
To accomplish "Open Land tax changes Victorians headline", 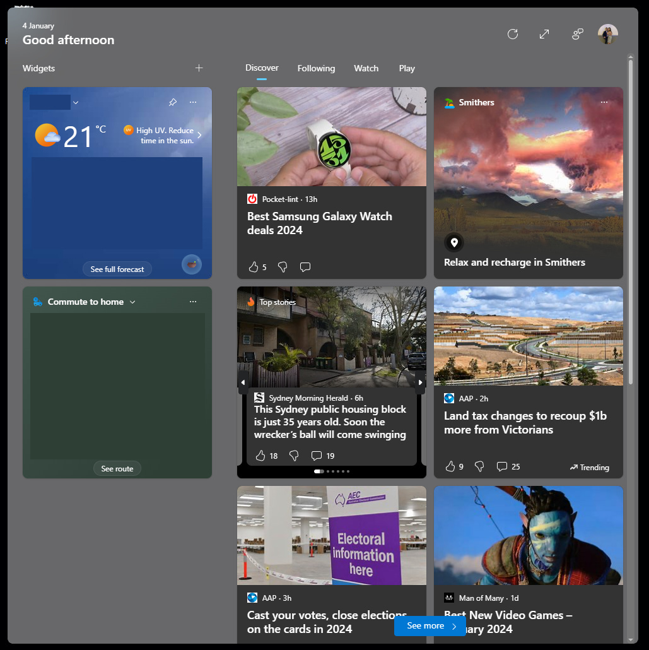I will pos(525,422).
